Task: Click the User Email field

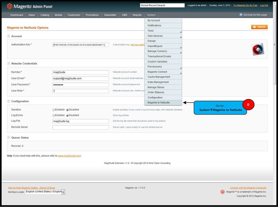Action: 81,78
